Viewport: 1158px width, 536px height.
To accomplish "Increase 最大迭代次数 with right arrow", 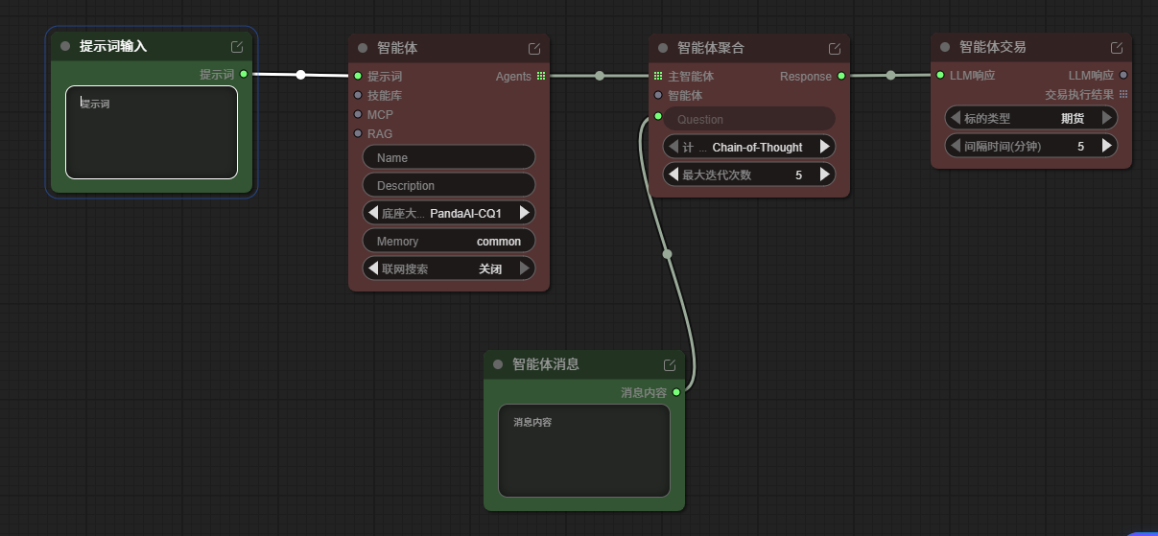I will click(824, 175).
